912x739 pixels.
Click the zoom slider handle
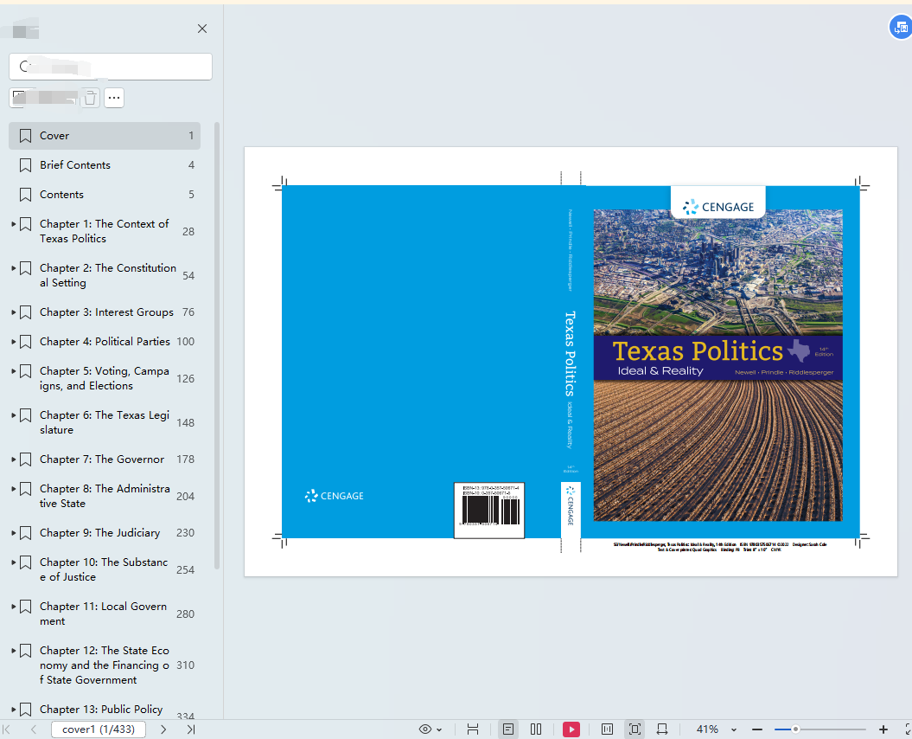click(795, 729)
